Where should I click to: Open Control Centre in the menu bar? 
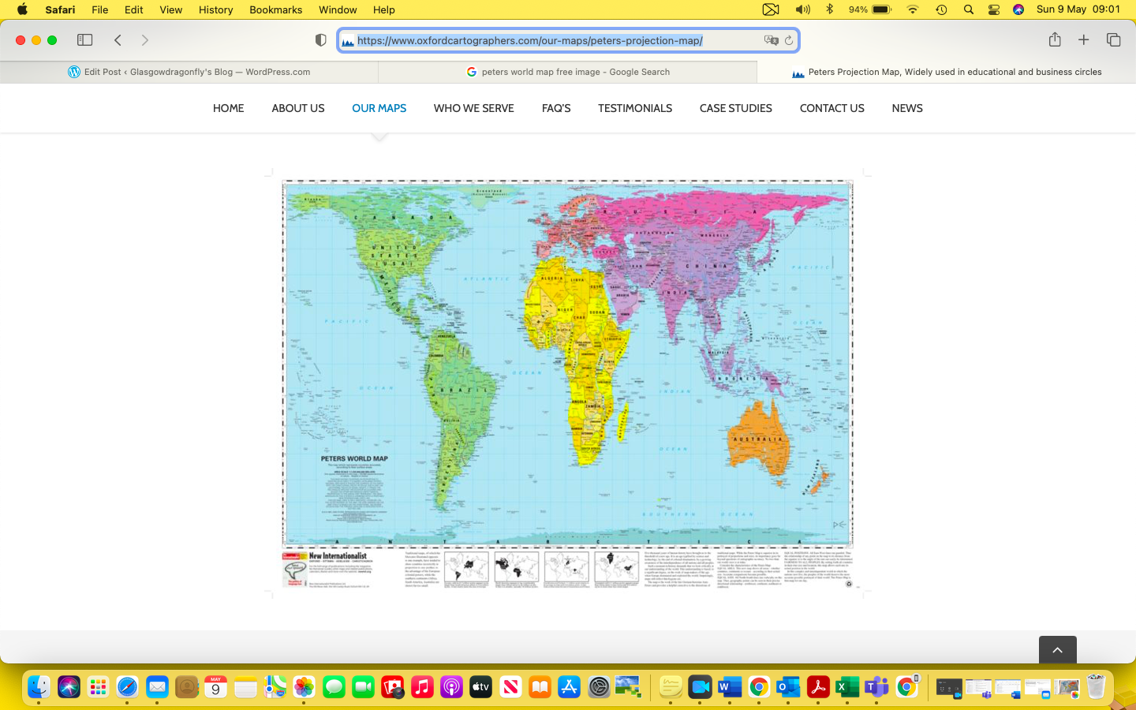[994, 9]
